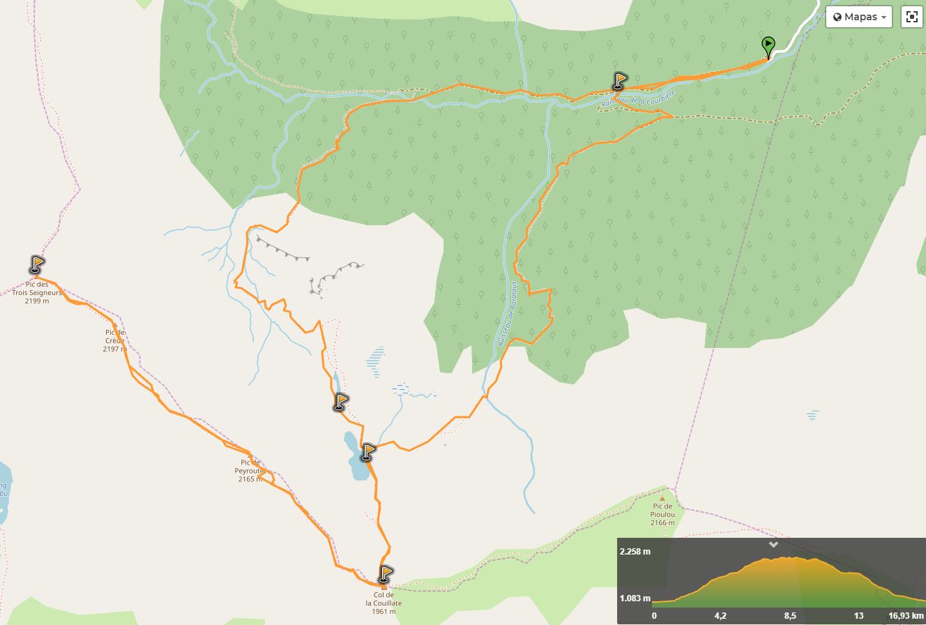Screen dimensions: 926x625
Task: Collapse the elevation profile panel chevron
Action: coord(773,545)
